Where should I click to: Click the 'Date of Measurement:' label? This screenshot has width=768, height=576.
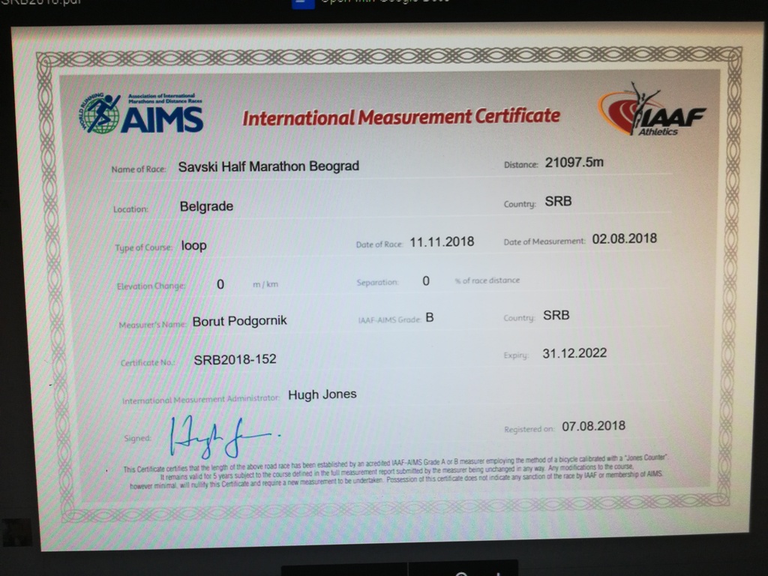click(544, 241)
